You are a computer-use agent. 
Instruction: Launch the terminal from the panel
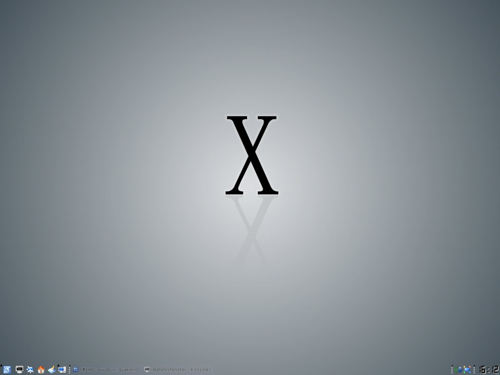[x=19, y=370]
